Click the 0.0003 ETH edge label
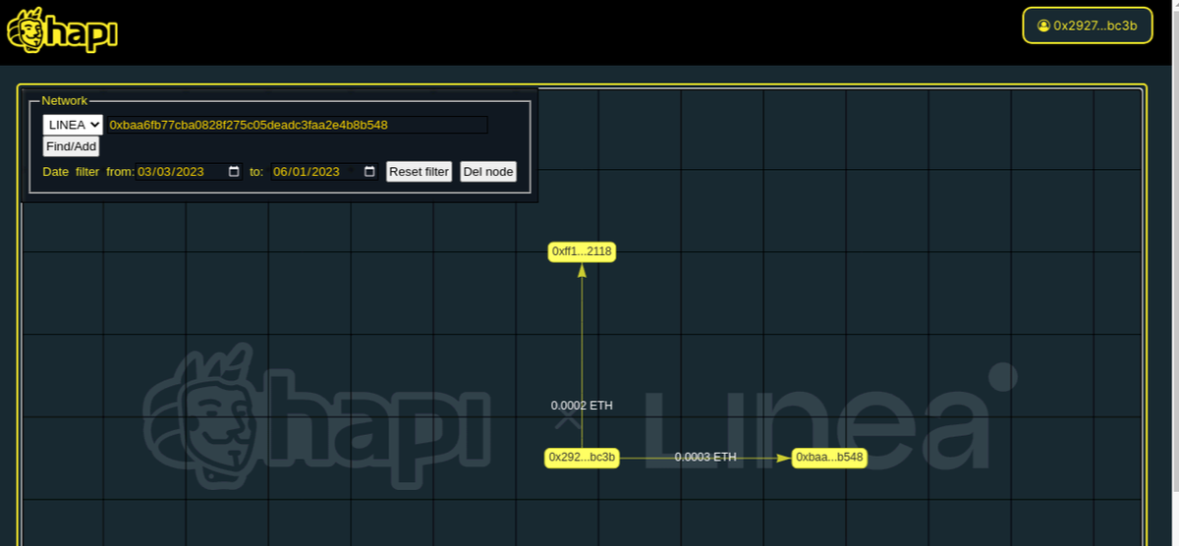This screenshot has width=1179, height=546. pos(705,458)
